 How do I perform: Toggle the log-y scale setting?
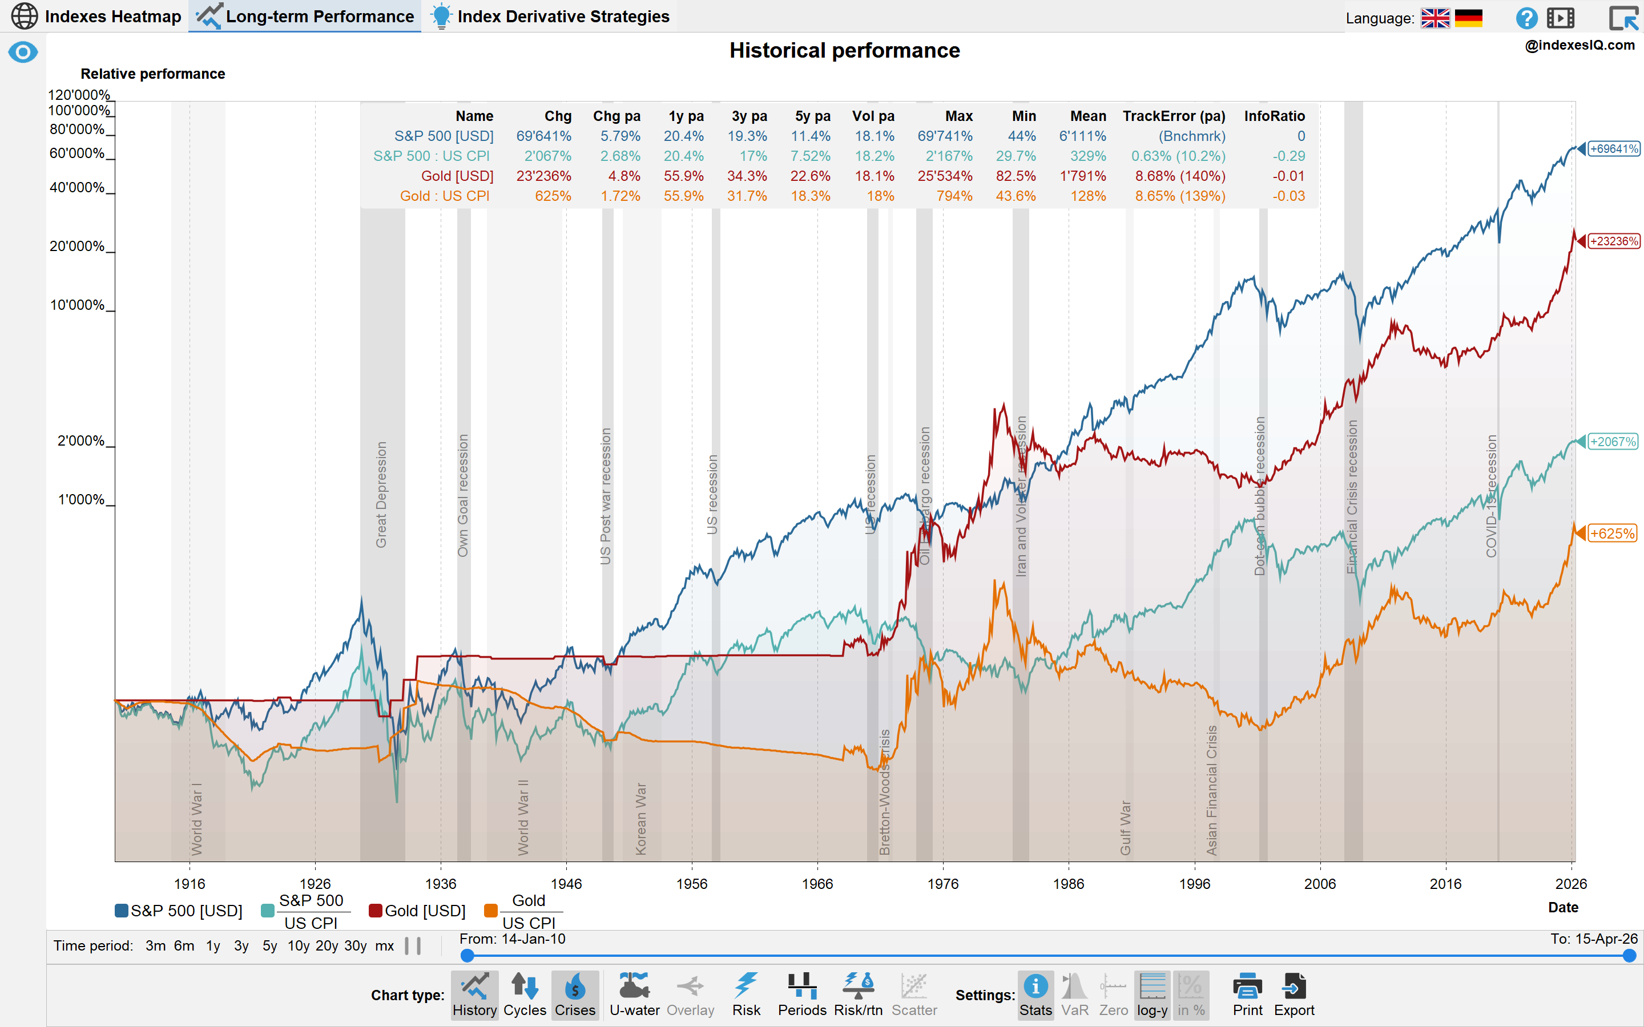[x=1152, y=994]
